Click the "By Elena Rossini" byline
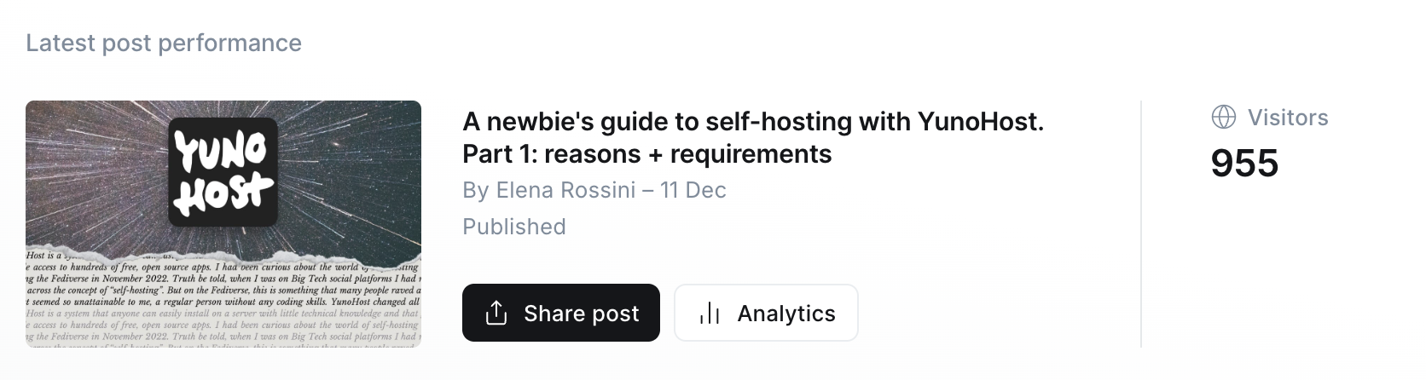Image resolution: width=1426 pixels, height=380 pixels. (548, 190)
